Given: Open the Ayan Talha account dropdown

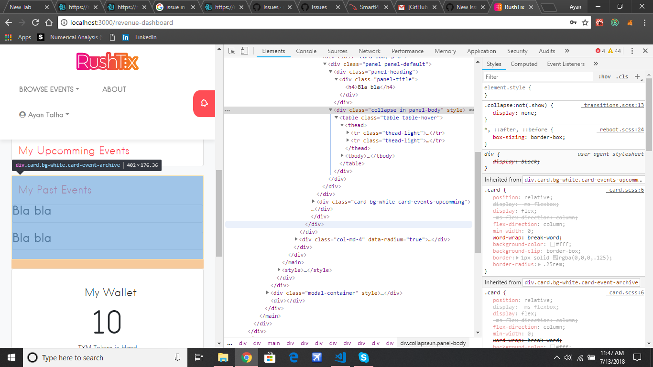Looking at the screenshot, I should tap(44, 115).
